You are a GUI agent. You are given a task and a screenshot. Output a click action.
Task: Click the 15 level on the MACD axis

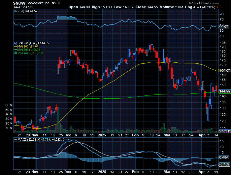point(222,141)
